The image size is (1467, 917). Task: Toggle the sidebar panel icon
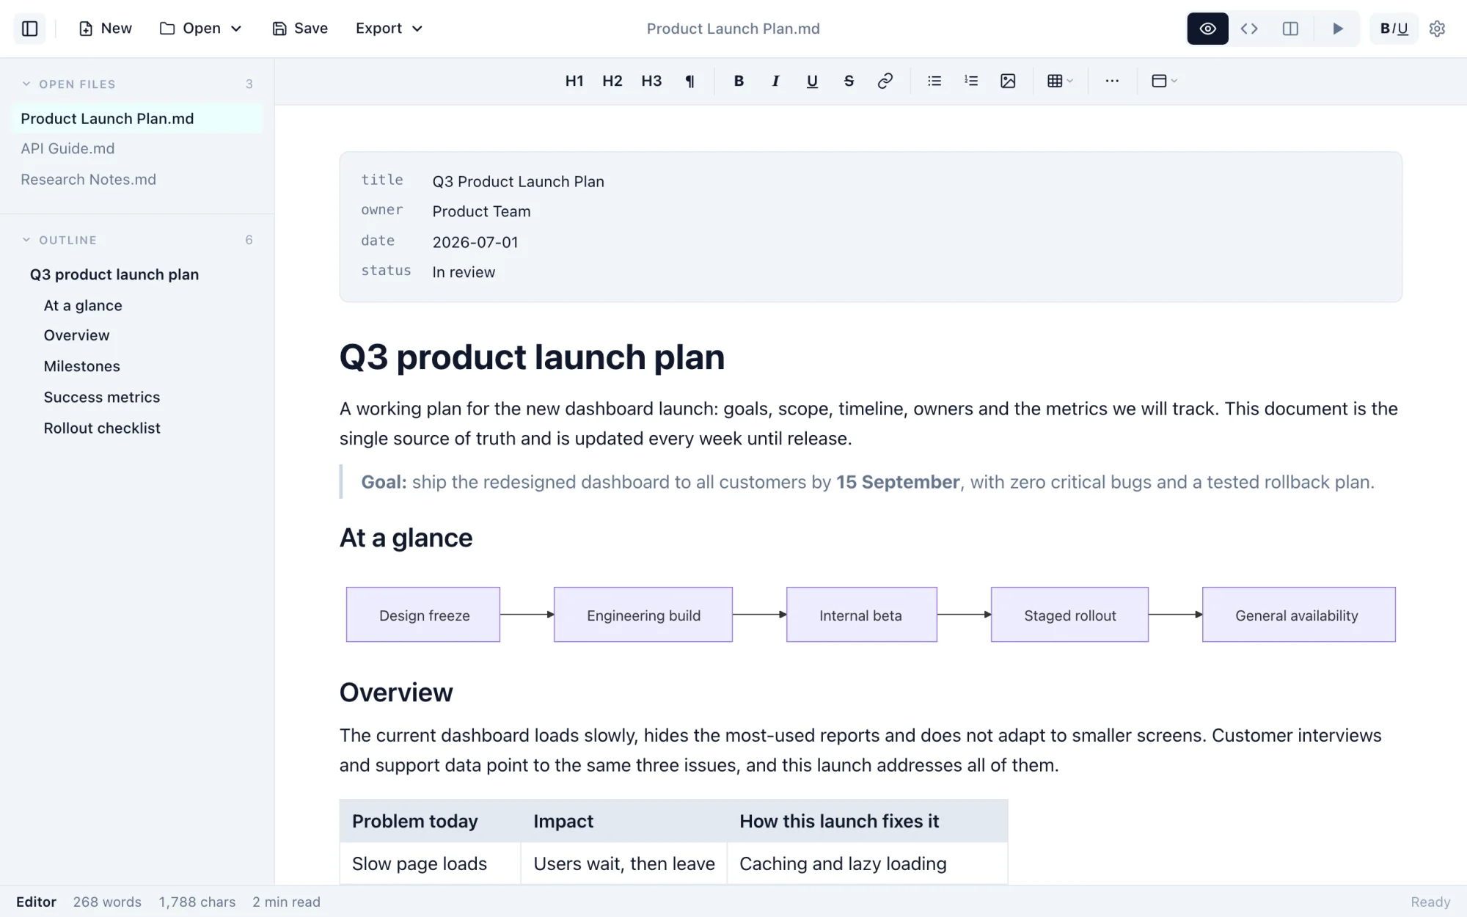pos(30,29)
